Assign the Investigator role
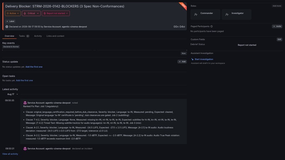Screen dimensions: 285x160 (x=237, y=14)
